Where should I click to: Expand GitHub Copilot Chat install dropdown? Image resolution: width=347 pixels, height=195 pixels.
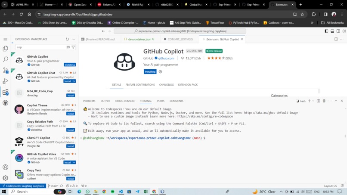(x=74, y=81)
